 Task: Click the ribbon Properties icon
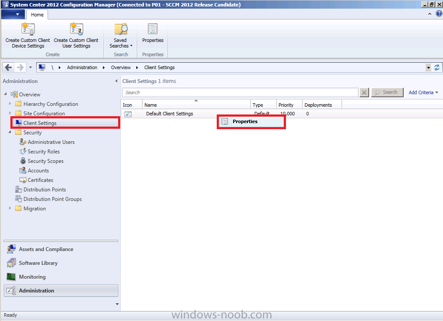(x=153, y=29)
